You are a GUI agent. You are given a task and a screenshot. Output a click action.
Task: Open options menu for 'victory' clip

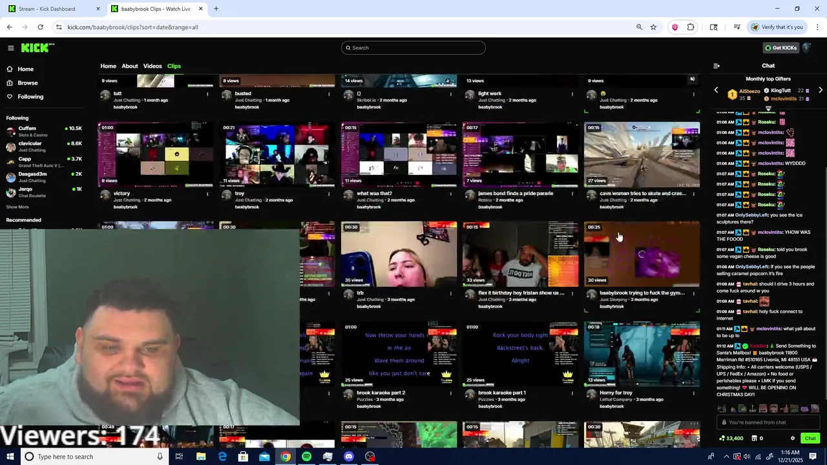(x=207, y=194)
